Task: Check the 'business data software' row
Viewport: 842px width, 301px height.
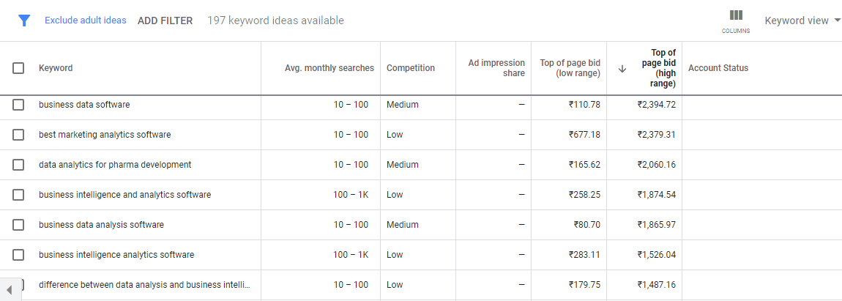Action: tap(18, 105)
